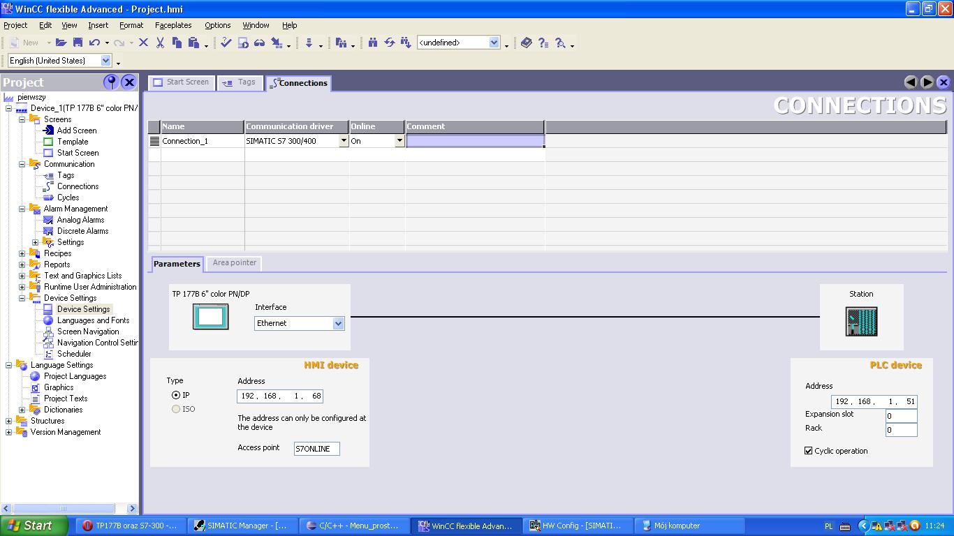Open the Online dropdown for Connection_1
The height and width of the screenshot is (536, 954).
(399, 141)
